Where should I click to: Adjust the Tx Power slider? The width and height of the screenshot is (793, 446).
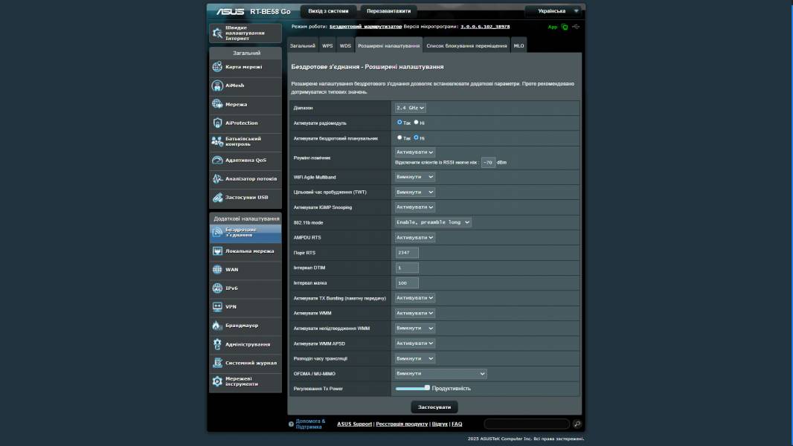point(427,387)
